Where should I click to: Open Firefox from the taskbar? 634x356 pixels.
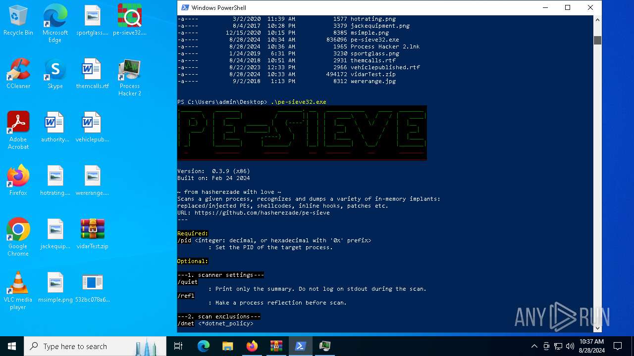[x=252, y=346]
